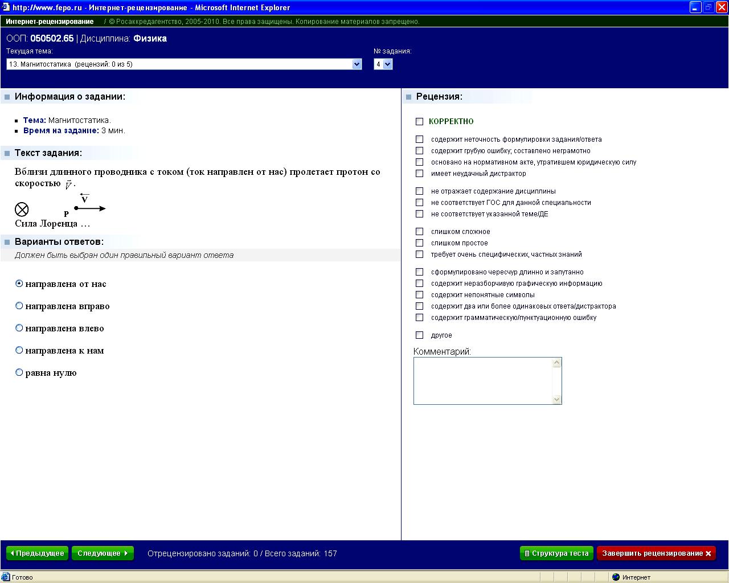Select answer 'направлена влево'
Screen dimensions: 729x583
click(x=19, y=328)
